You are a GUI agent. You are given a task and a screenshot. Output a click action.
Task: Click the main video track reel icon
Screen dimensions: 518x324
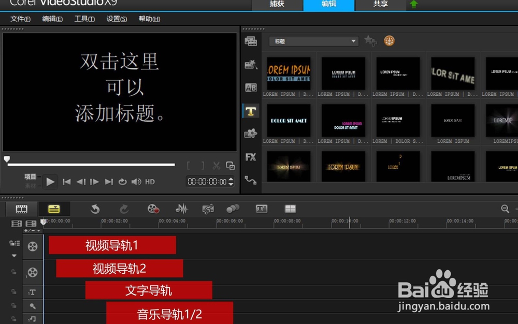[32, 246]
